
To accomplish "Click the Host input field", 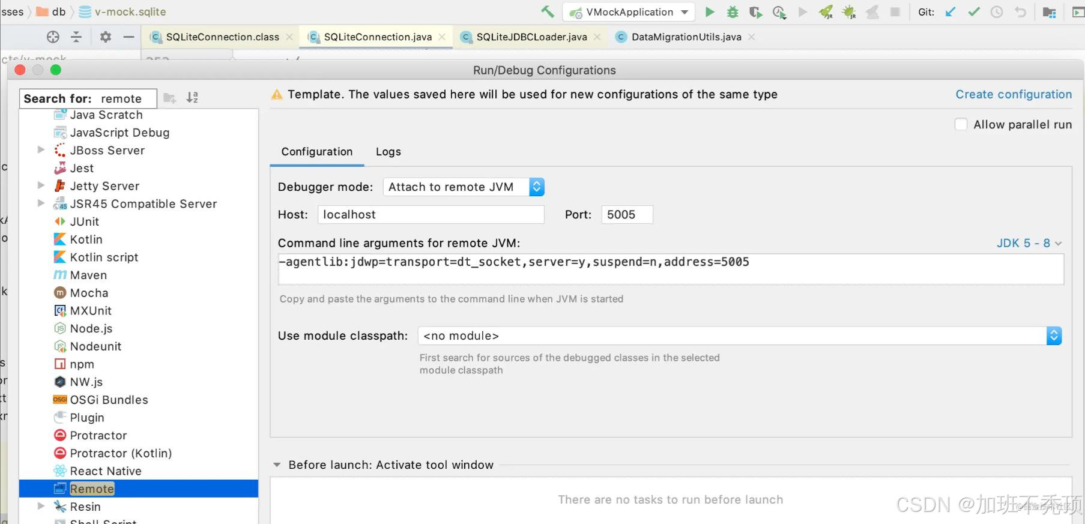I will click(x=431, y=214).
